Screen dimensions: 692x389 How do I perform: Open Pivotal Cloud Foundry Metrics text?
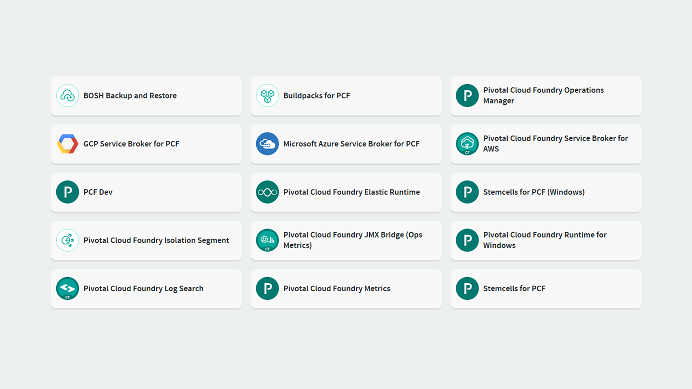pos(337,289)
